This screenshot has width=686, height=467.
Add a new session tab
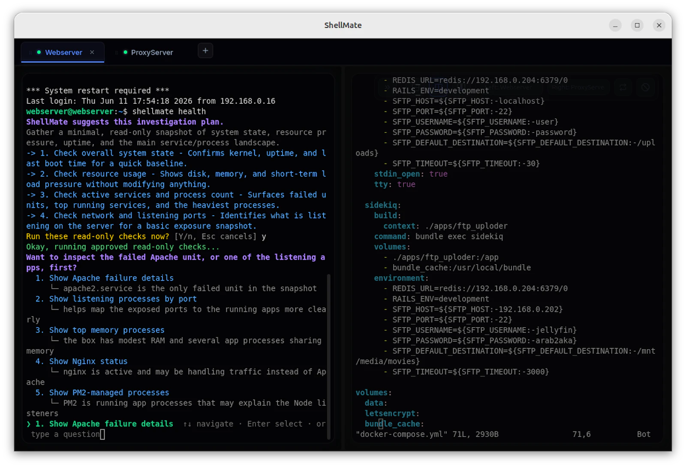[x=205, y=51]
